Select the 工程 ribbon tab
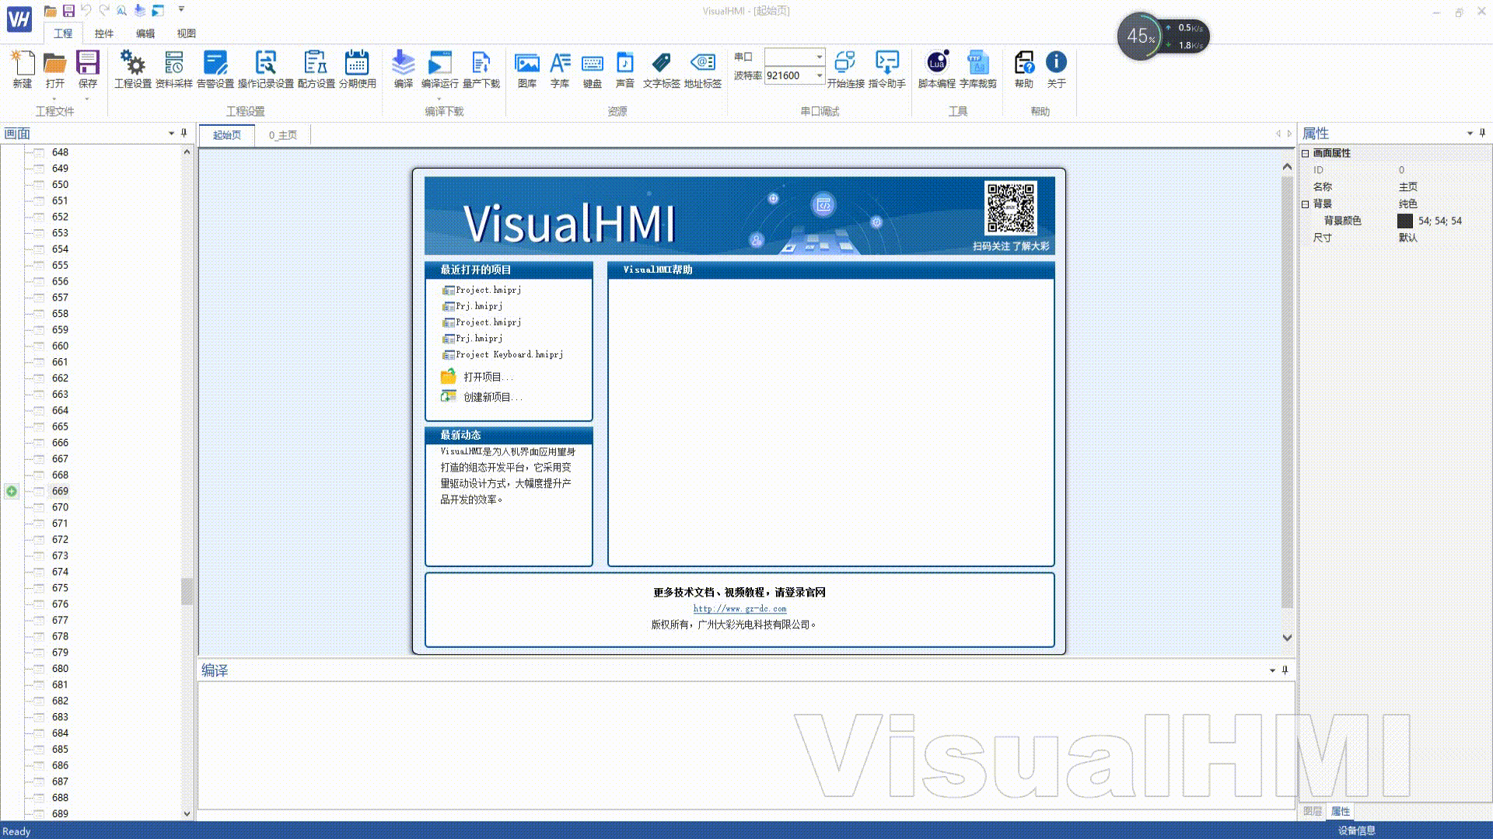Image resolution: width=1493 pixels, height=839 pixels. click(x=63, y=33)
